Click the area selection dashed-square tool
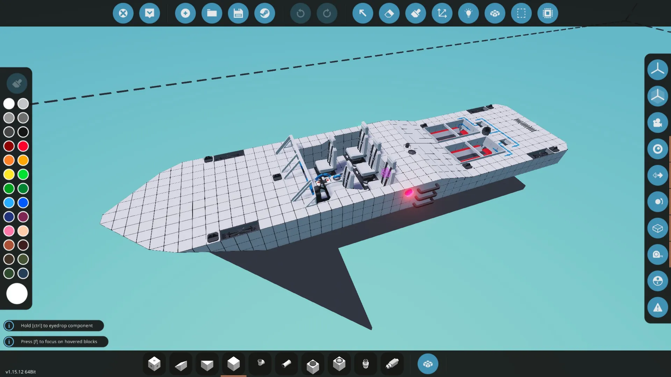Screen dimensions: 671x377 coord(521,13)
